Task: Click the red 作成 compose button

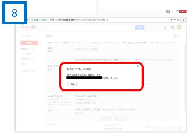Action: [29, 43]
